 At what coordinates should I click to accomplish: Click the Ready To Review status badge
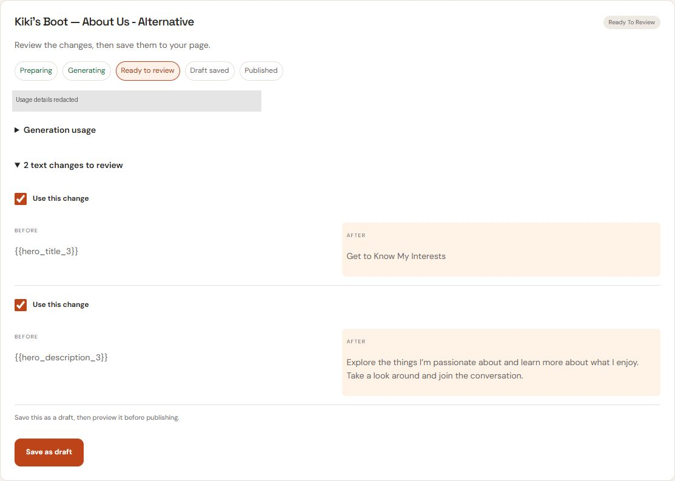click(631, 22)
